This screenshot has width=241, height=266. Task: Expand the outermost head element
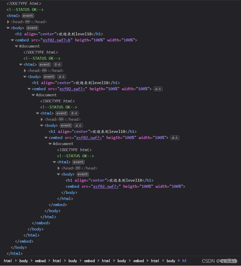click(x=8, y=22)
